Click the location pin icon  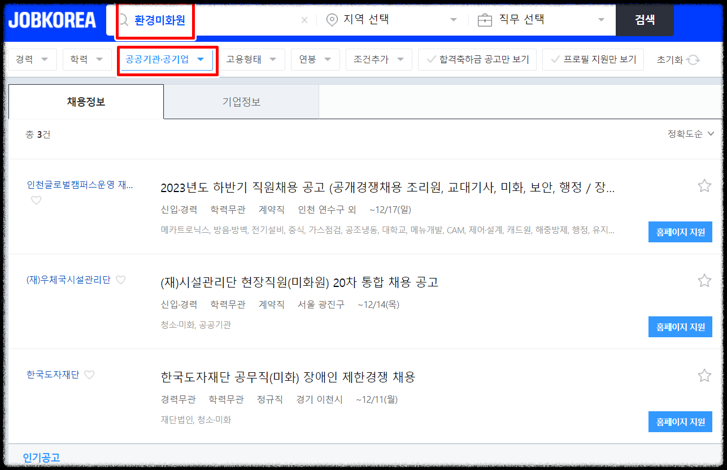click(x=332, y=20)
